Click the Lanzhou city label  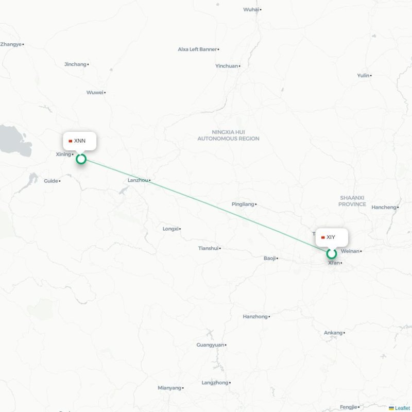pyautogui.click(x=138, y=180)
